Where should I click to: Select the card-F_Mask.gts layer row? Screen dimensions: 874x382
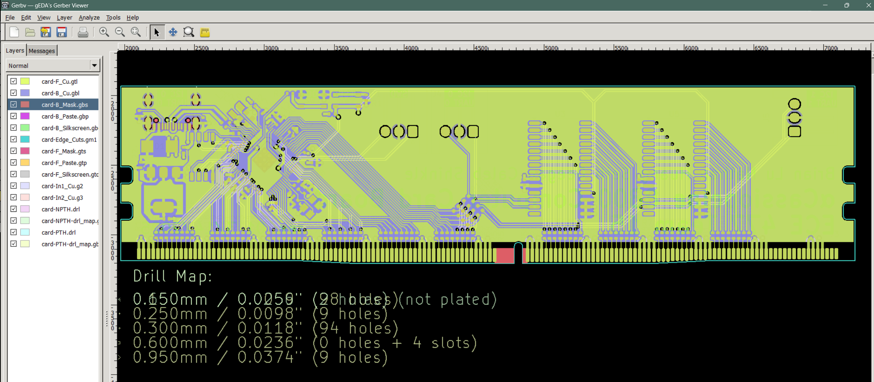(64, 151)
